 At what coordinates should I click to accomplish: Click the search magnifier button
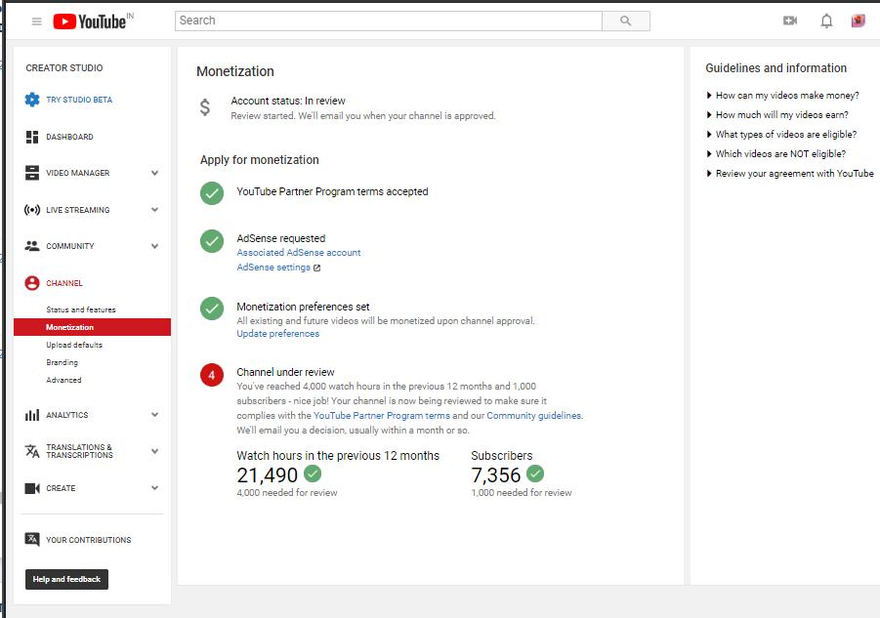pyautogui.click(x=626, y=21)
